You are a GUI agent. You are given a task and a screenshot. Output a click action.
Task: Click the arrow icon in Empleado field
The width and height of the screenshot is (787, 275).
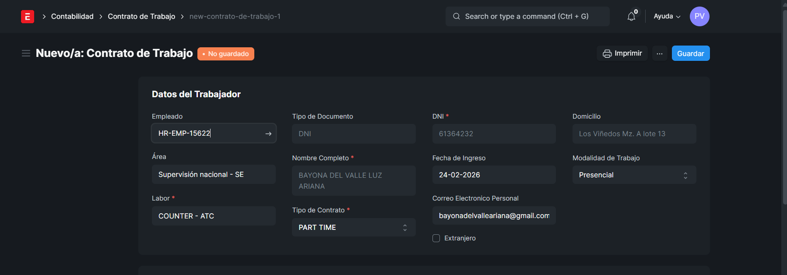point(268,134)
